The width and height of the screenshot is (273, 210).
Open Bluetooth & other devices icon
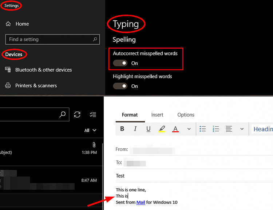coord(8,69)
